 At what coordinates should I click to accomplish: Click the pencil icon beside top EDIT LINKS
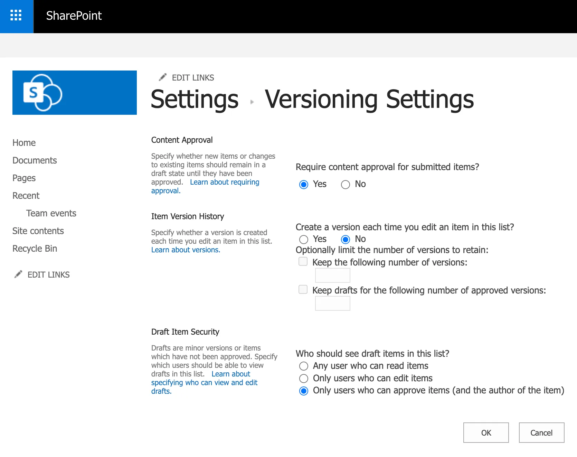point(163,77)
